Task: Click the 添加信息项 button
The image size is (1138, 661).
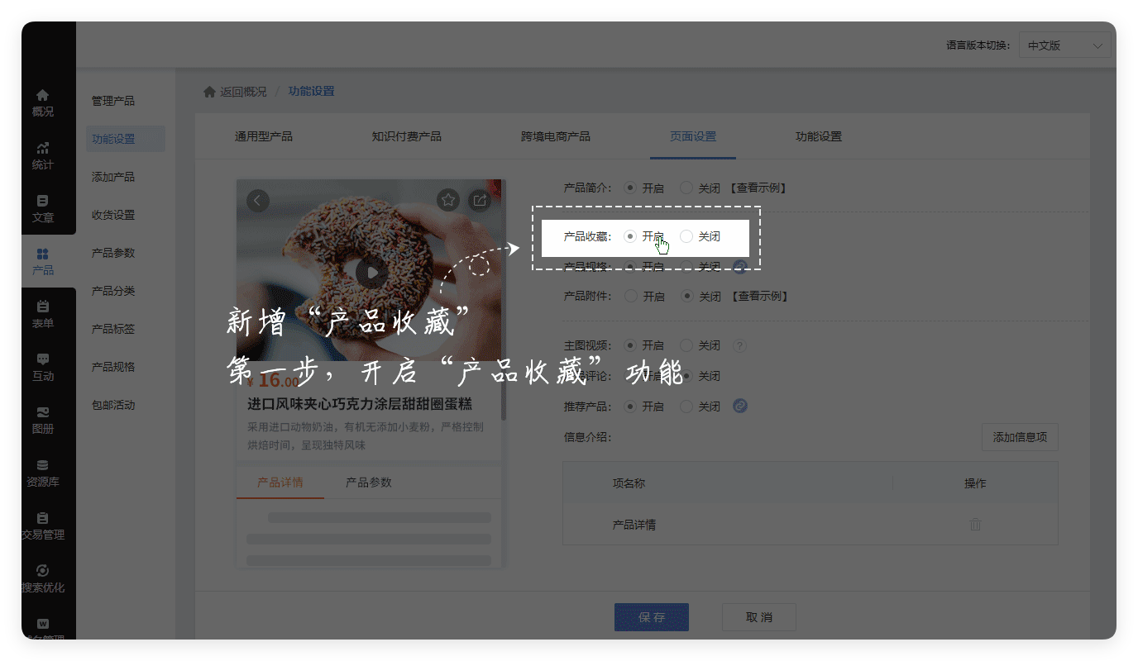Action: coord(1020,437)
